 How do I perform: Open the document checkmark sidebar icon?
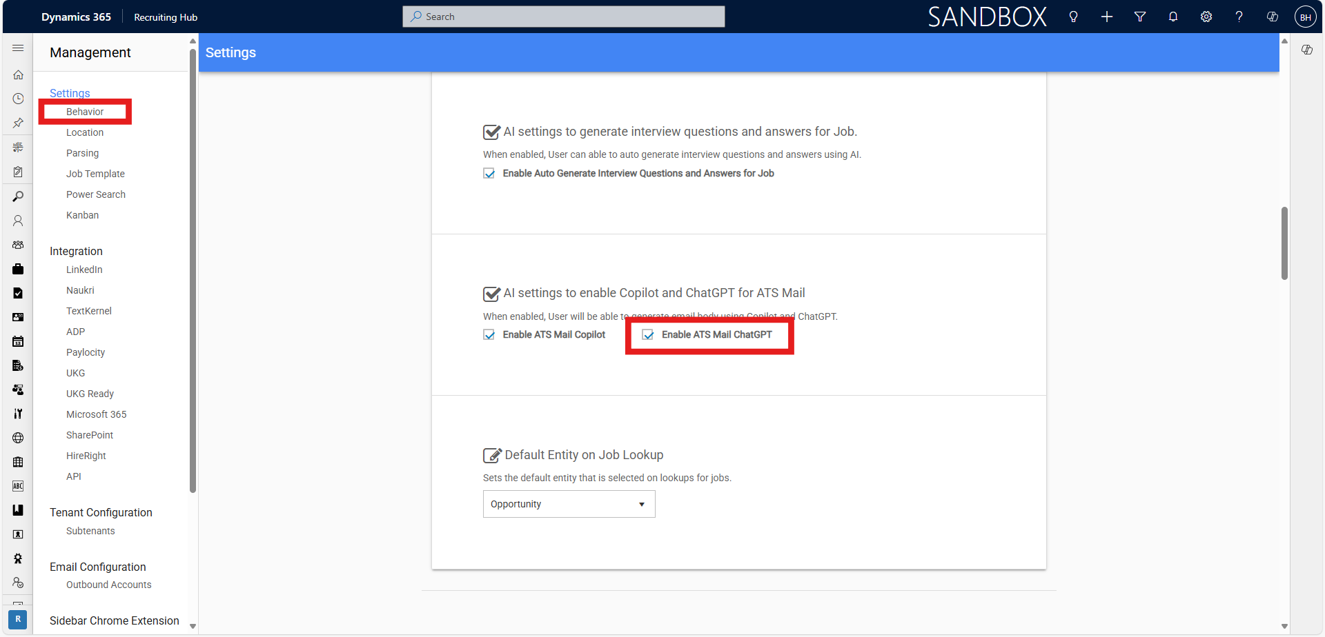click(x=18, y=293)
